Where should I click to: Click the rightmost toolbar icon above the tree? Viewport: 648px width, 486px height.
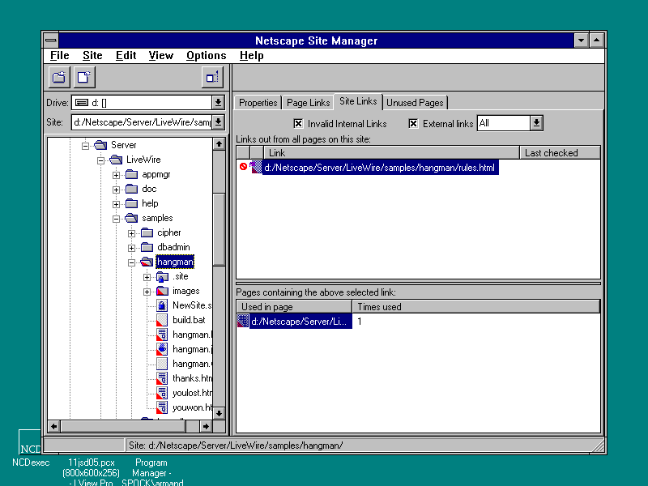(x=212, y=77)
